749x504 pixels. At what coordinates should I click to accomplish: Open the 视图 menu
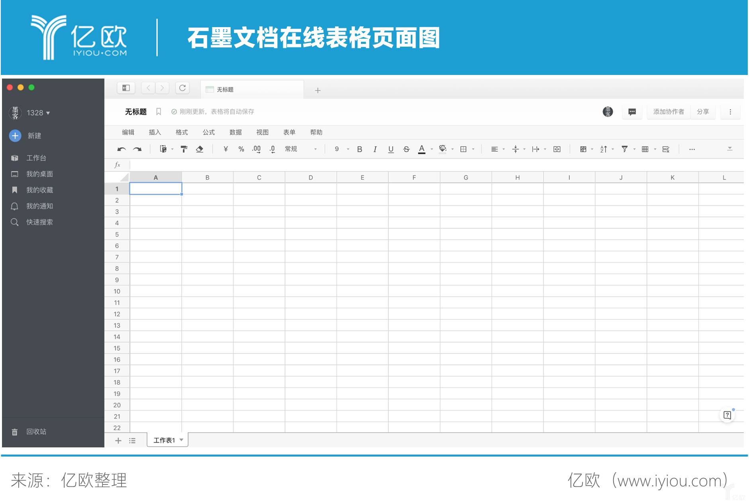point(262,132)
